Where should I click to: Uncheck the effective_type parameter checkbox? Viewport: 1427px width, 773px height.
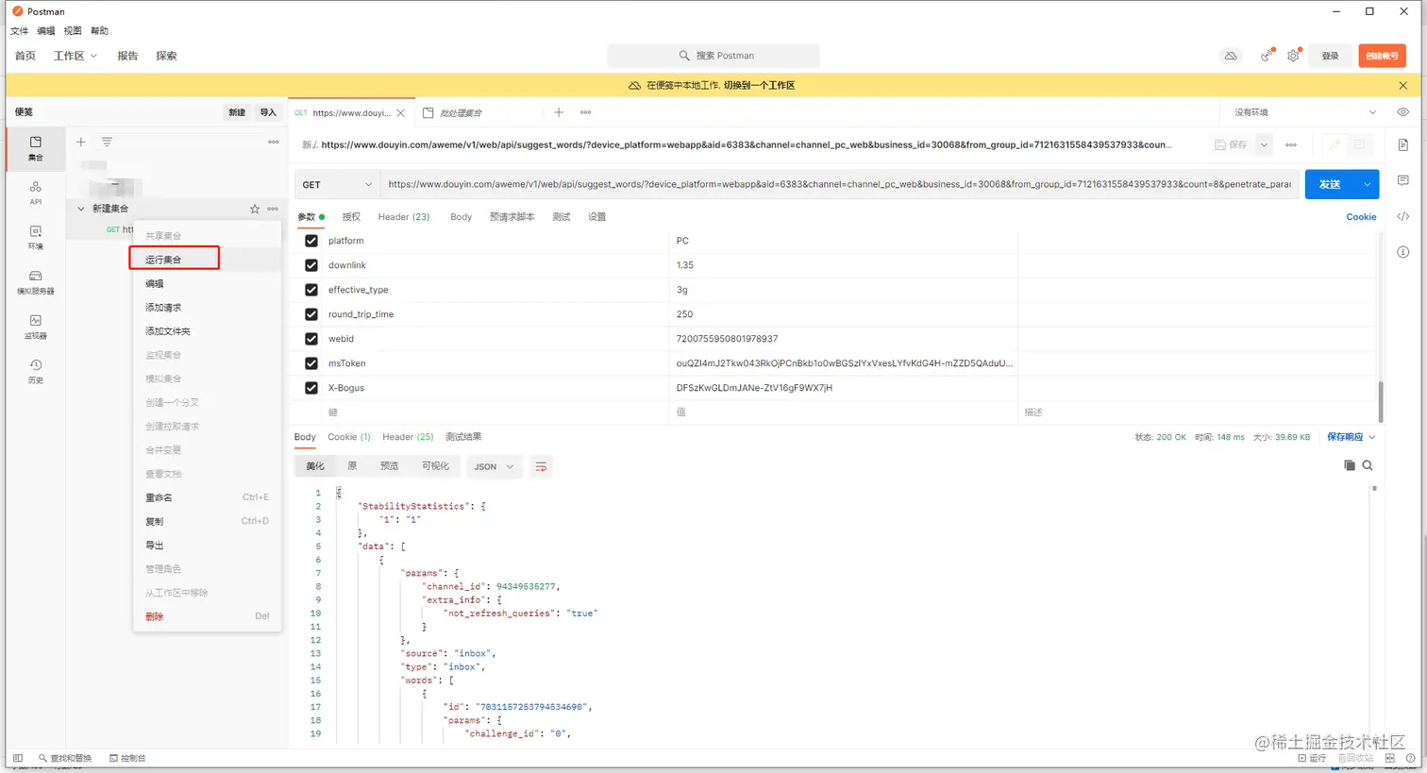(x=311, y=290)
